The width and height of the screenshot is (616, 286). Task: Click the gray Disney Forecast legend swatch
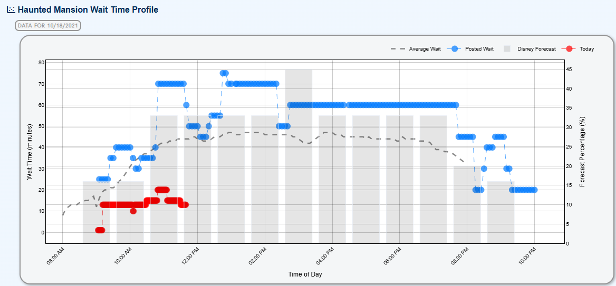pyautogui.click(x=507, y=49)
